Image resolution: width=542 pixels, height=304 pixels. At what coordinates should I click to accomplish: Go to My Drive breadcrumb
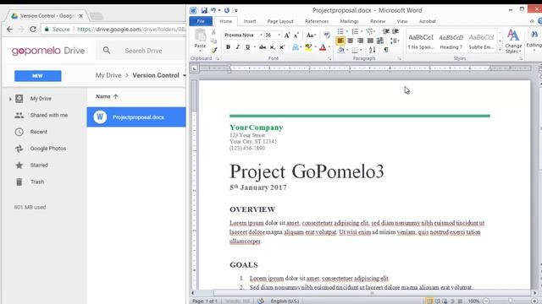coord(108,75)
